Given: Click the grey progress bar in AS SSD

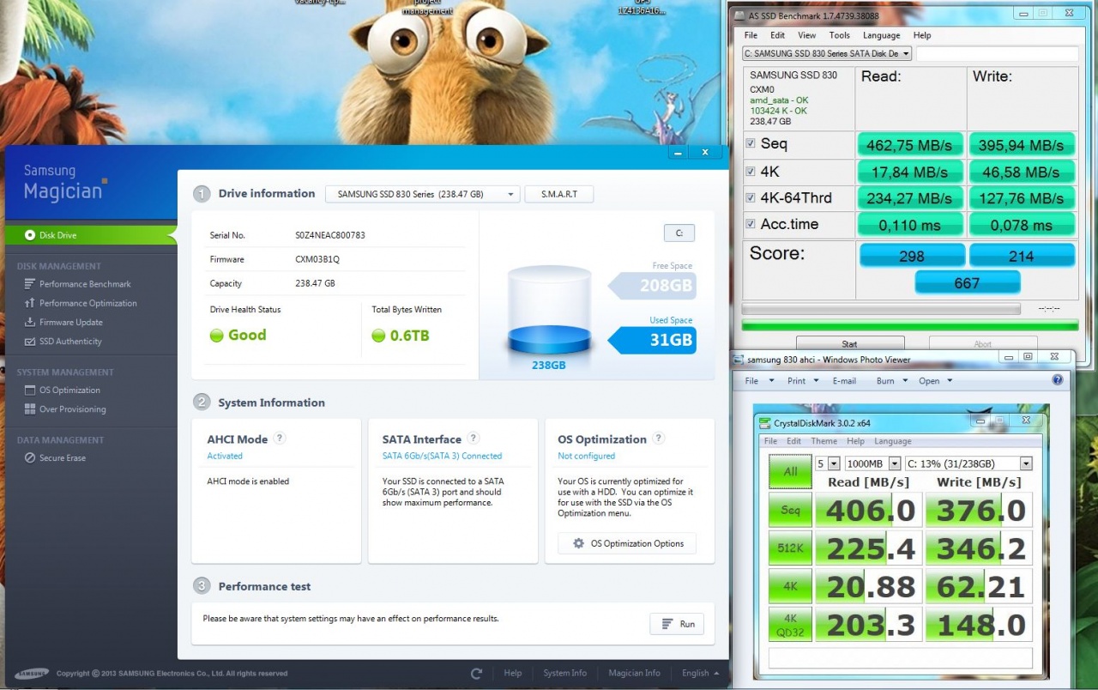Looking at the screenshot, I should click(881, 308).
